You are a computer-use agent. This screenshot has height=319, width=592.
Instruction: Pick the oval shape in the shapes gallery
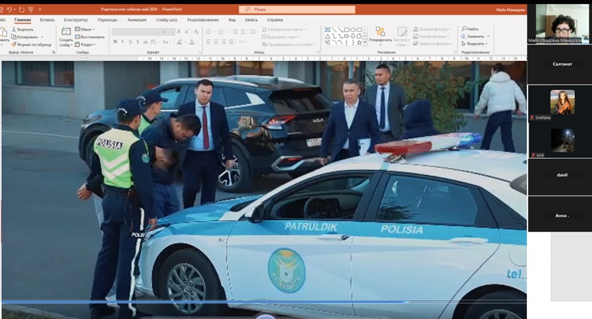[x=353, y=29]
